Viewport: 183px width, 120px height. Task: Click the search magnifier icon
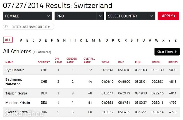tap(6, 27)
